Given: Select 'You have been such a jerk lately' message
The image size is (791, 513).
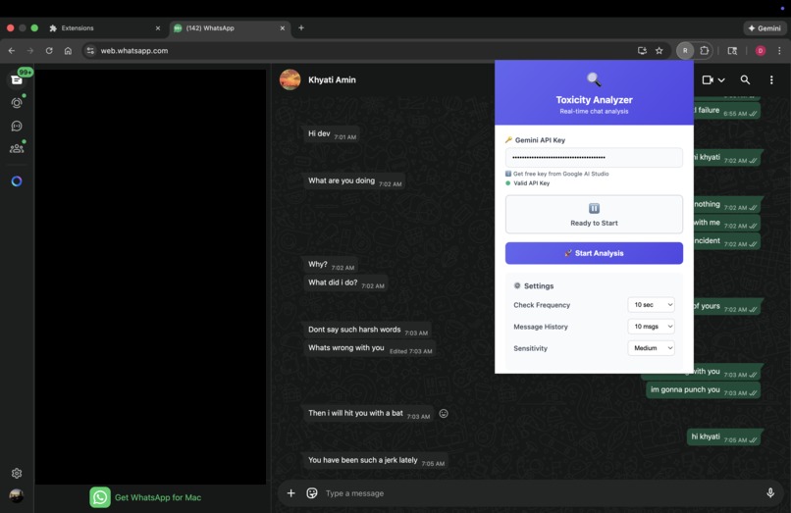Looking at the screenshot, I should 376,460.
